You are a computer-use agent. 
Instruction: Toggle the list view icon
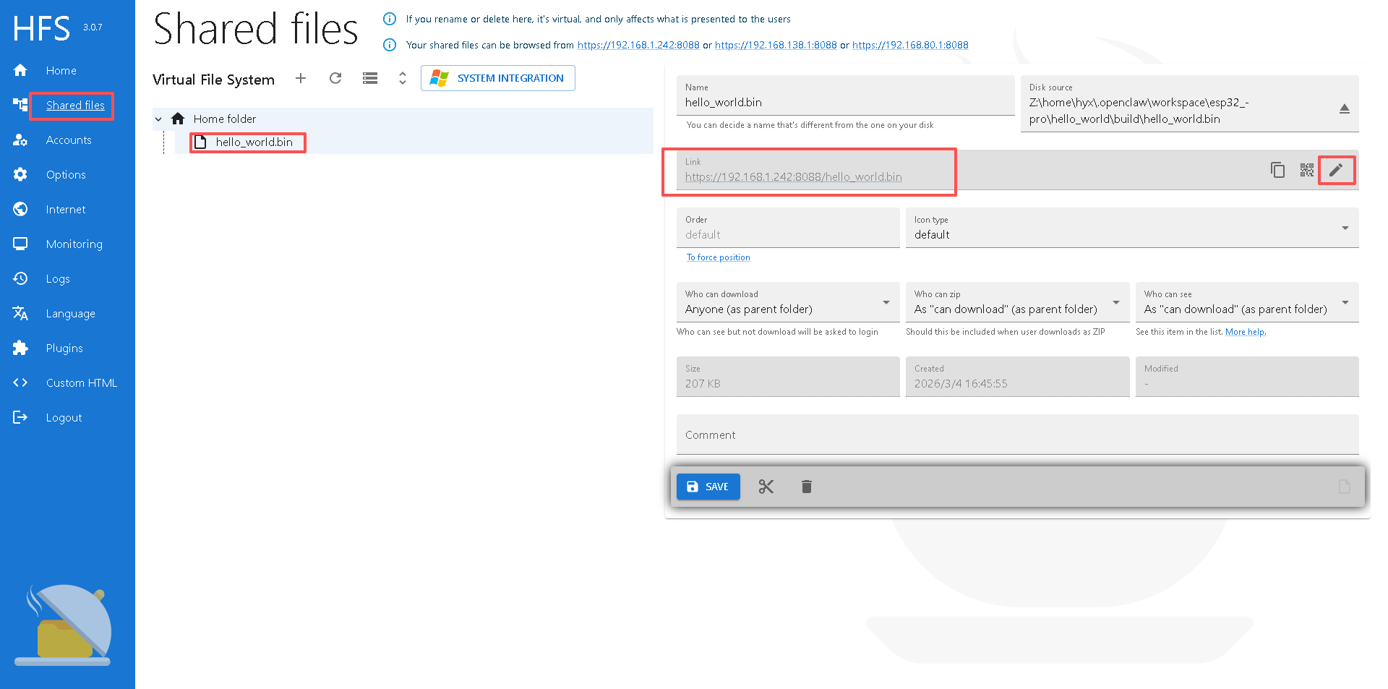tap(370, 78)
